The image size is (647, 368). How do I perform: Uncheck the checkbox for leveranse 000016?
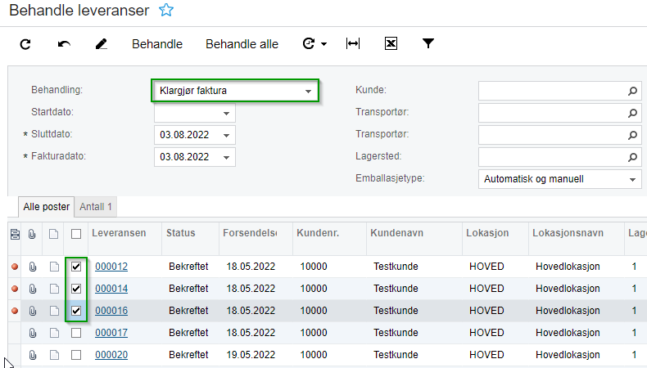coord(76,311)
